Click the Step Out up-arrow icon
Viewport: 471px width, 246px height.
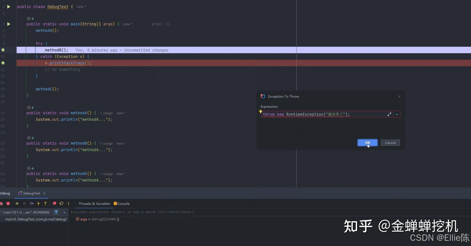coord(45,204)
